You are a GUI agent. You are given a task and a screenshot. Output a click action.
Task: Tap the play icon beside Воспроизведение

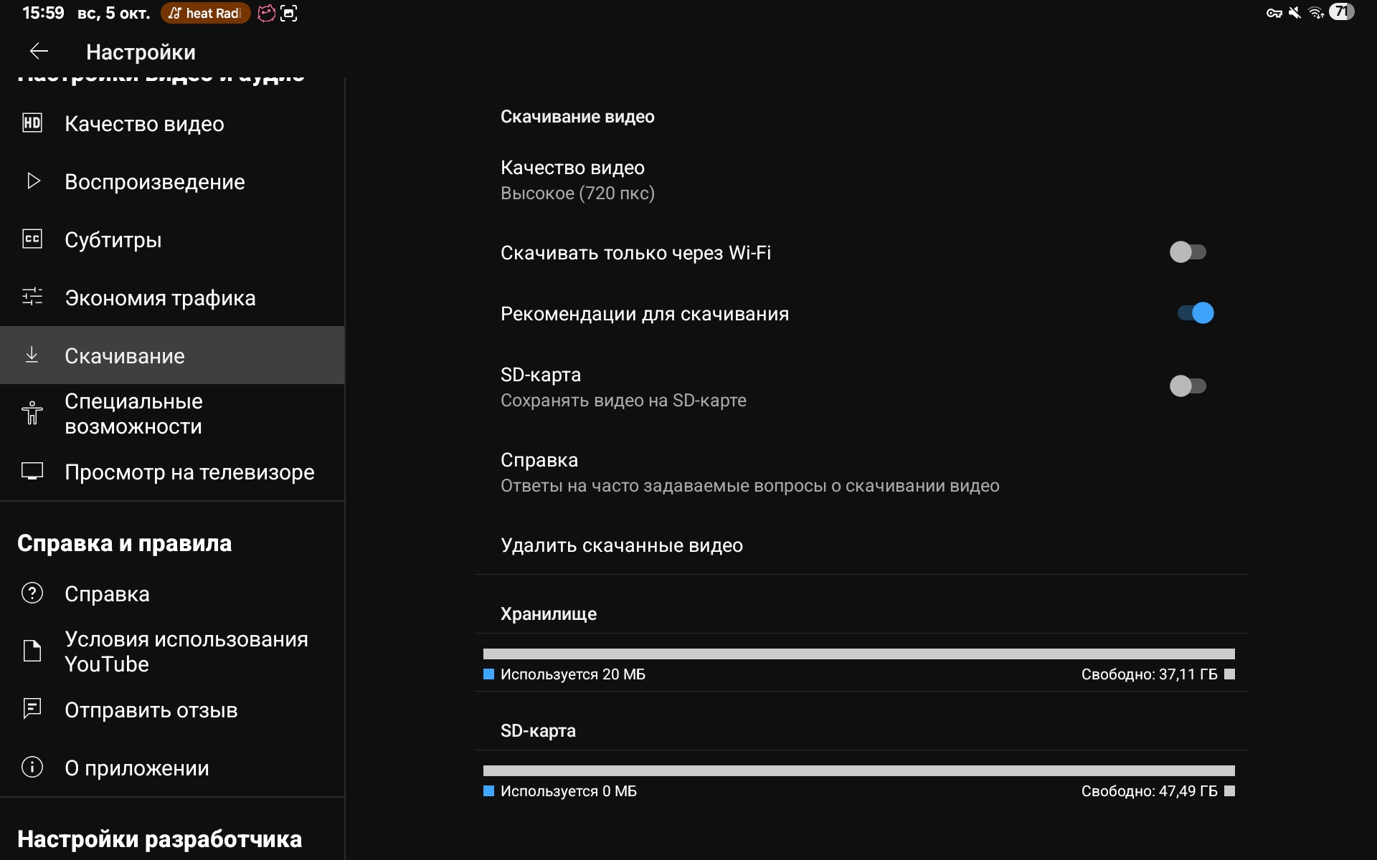33,181
